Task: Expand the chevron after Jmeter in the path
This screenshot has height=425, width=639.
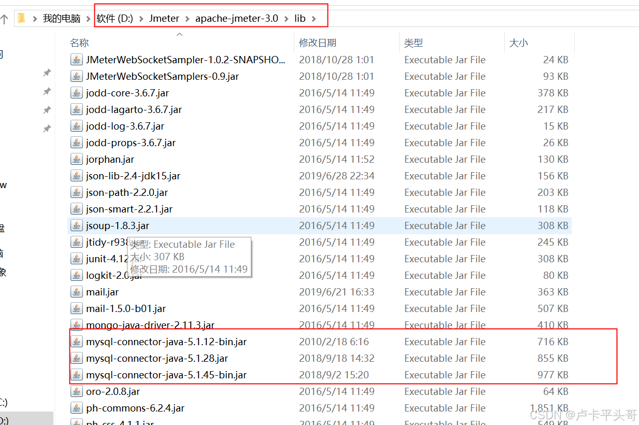Action: [188, 19]
